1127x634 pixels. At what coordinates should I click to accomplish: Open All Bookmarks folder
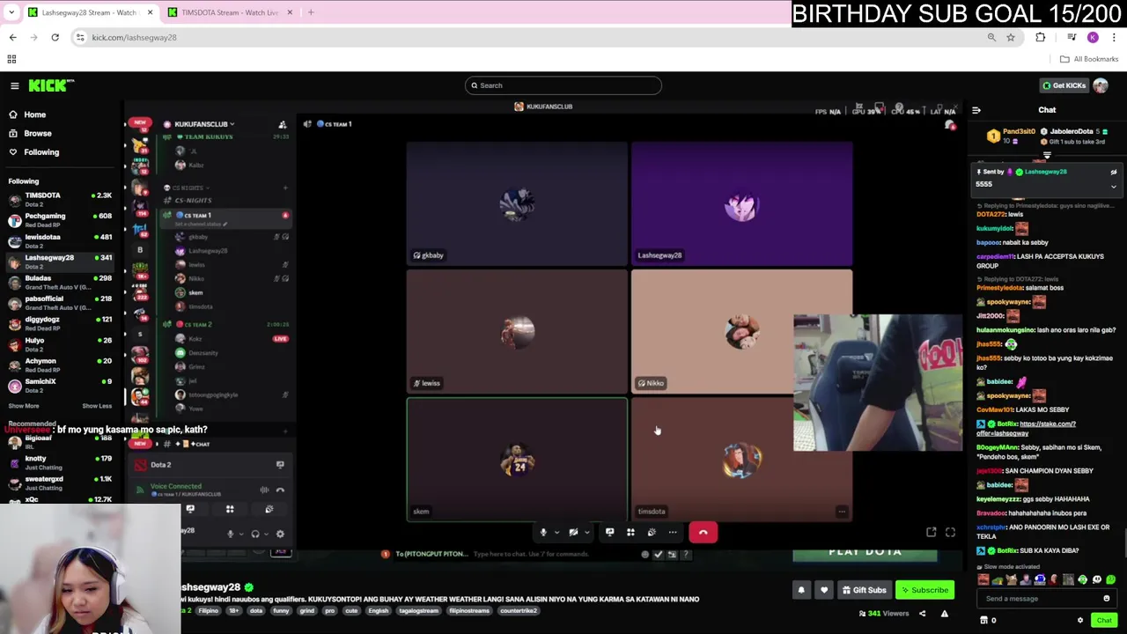1089,59
